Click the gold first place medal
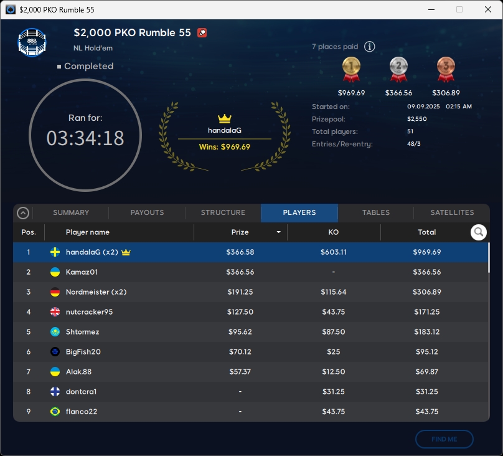This screenshot has height=456, width=503. coord(350,69)
